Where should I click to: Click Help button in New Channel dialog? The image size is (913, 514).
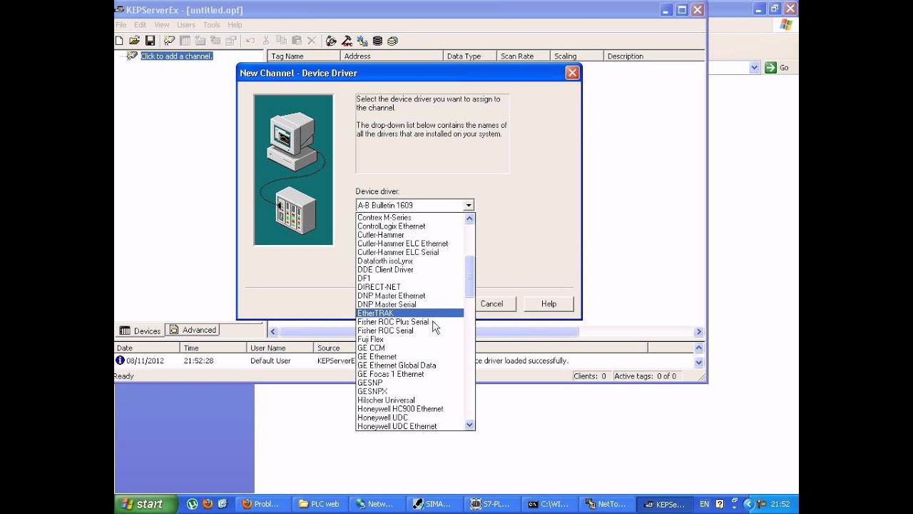(549, 303)
